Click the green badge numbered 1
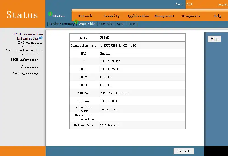This screenshot has width=228, height=156. click(50, 14)
